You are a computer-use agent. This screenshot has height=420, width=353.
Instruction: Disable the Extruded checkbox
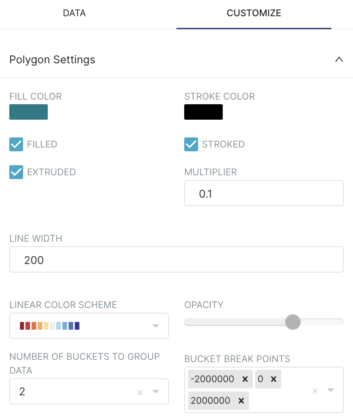[16, 172]
